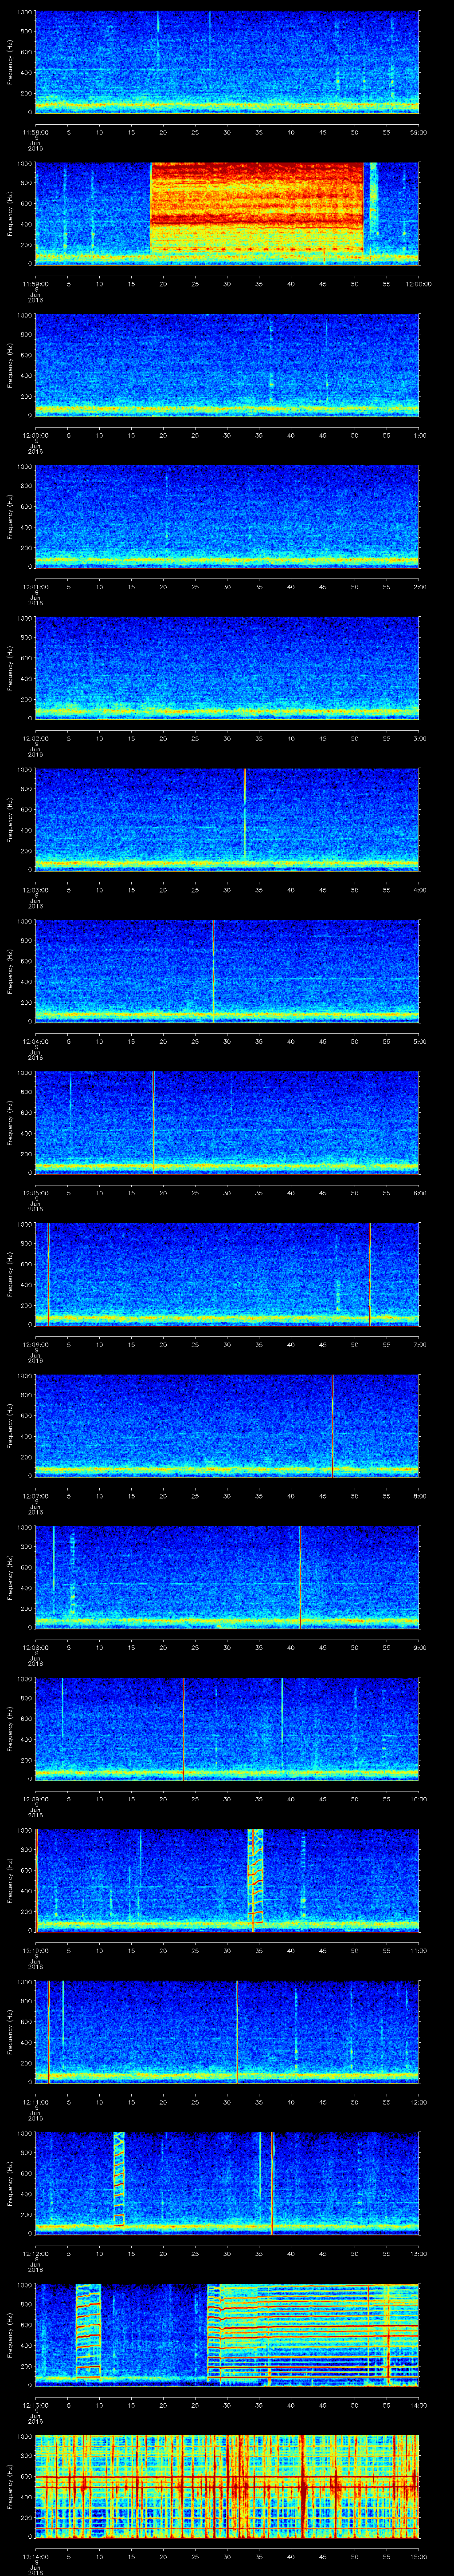Viewport: 454px width, 2576px height.
Task: Select the '12:07:00' start time label
Action: tap(35, 1496)
